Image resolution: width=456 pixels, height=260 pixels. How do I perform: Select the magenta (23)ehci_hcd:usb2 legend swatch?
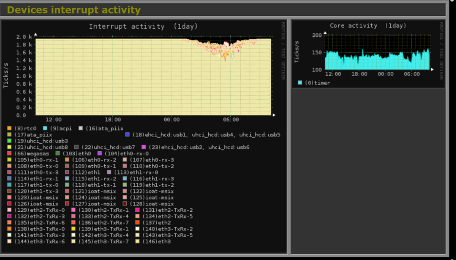(x=144, y=148)
